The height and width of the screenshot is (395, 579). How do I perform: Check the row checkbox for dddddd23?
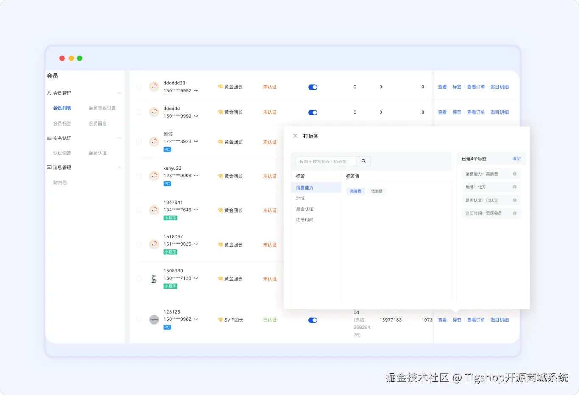coord(139,87)
